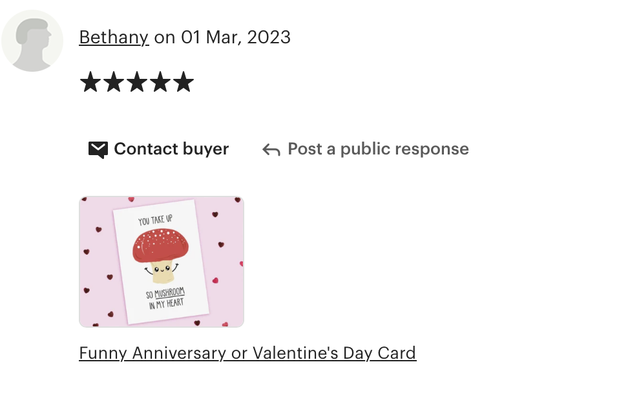The width and height of the screenshot is (619, 393).
Task: Click the third rating star
Action: 137,81
